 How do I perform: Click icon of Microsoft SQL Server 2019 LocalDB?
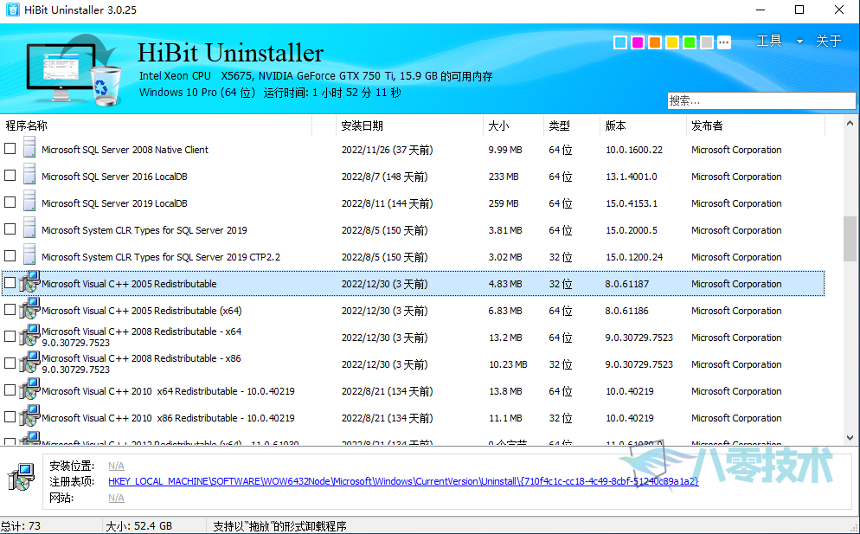click(x=29, y=203)
